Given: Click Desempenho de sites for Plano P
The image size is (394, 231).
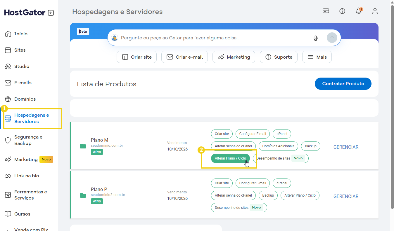Looking at the screenshot, I should (x=239, y=208).
